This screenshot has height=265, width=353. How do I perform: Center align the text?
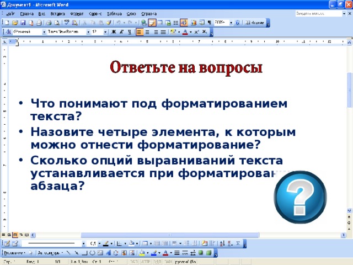147,32
